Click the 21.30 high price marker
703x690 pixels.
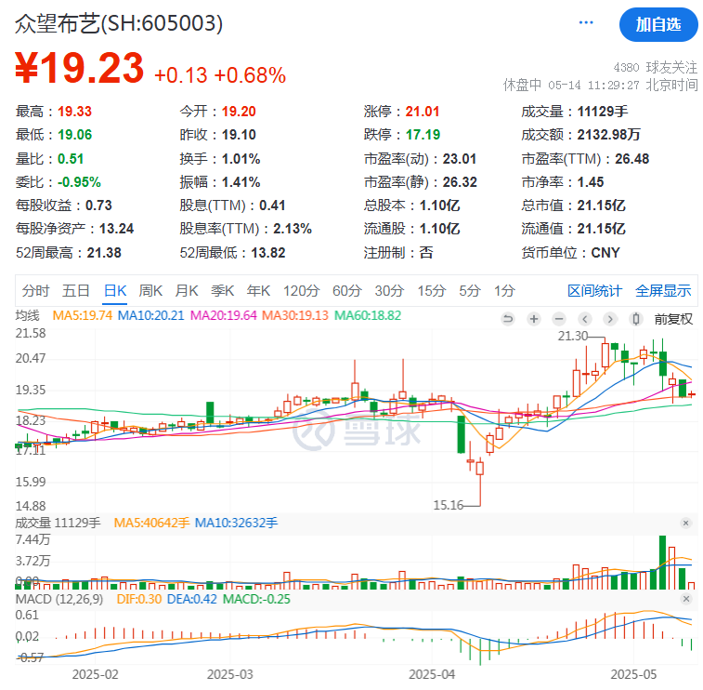coord(572,336)
